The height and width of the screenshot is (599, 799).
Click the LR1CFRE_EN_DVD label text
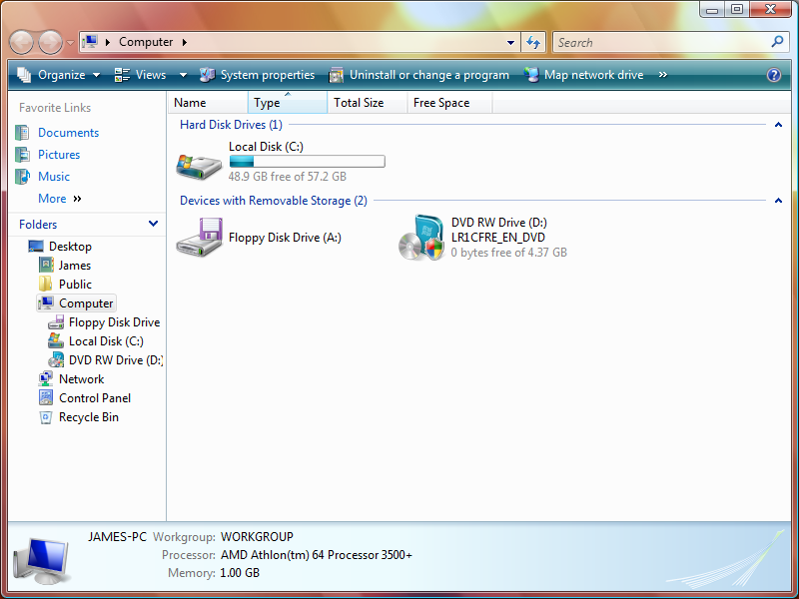pos(497,238)
